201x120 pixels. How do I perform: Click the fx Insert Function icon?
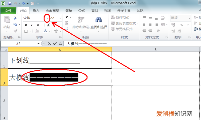[x=60, y=44]
